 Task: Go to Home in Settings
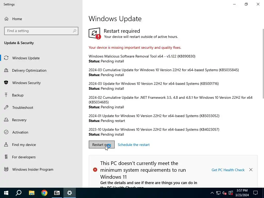(41, 19)
